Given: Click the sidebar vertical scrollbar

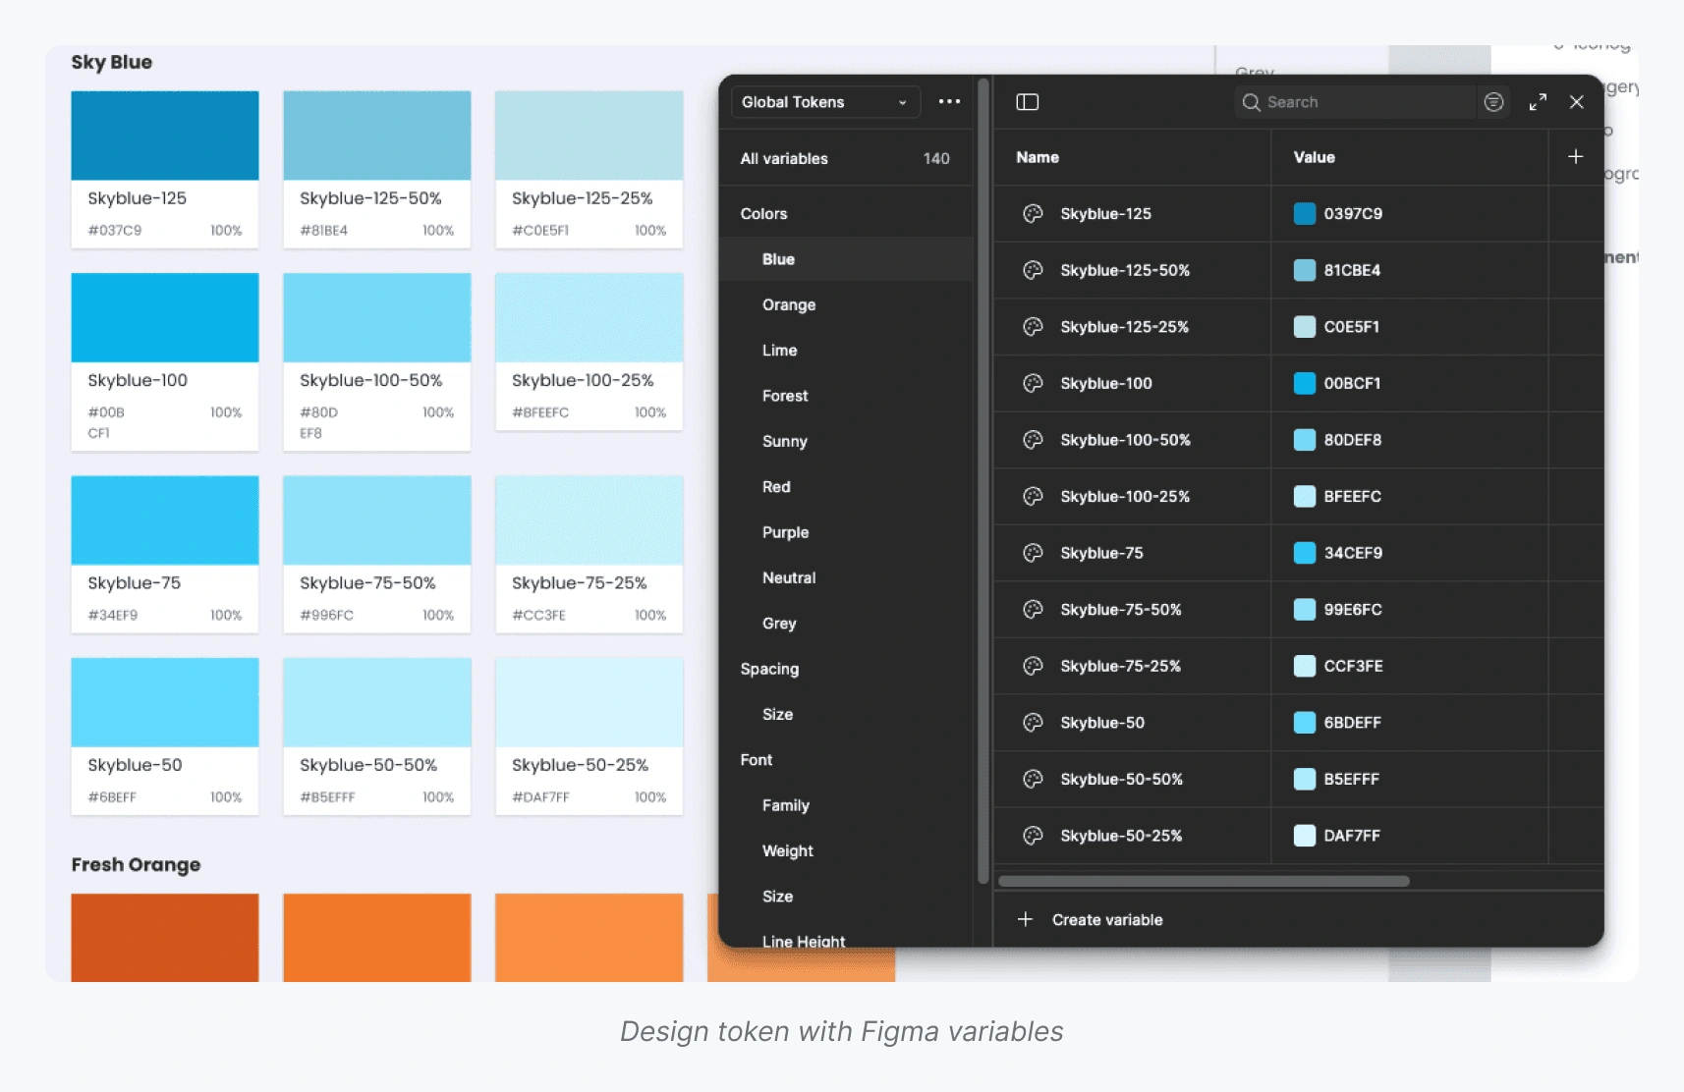Looking at the screenshot, I should coord(983,481).
